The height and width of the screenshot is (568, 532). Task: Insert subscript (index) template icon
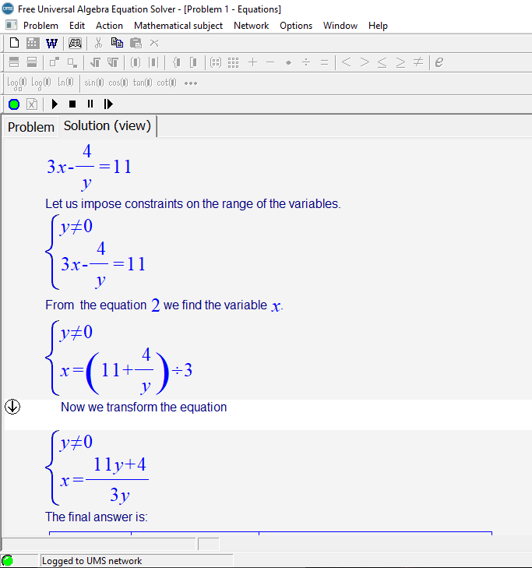(72, 62)
